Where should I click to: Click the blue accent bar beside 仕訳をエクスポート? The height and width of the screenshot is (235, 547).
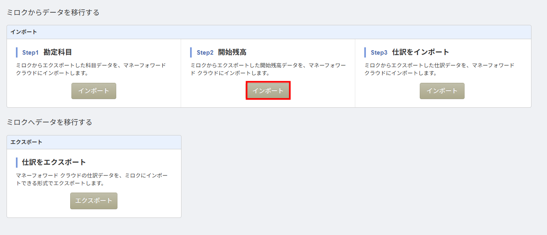tap(17, 162)
